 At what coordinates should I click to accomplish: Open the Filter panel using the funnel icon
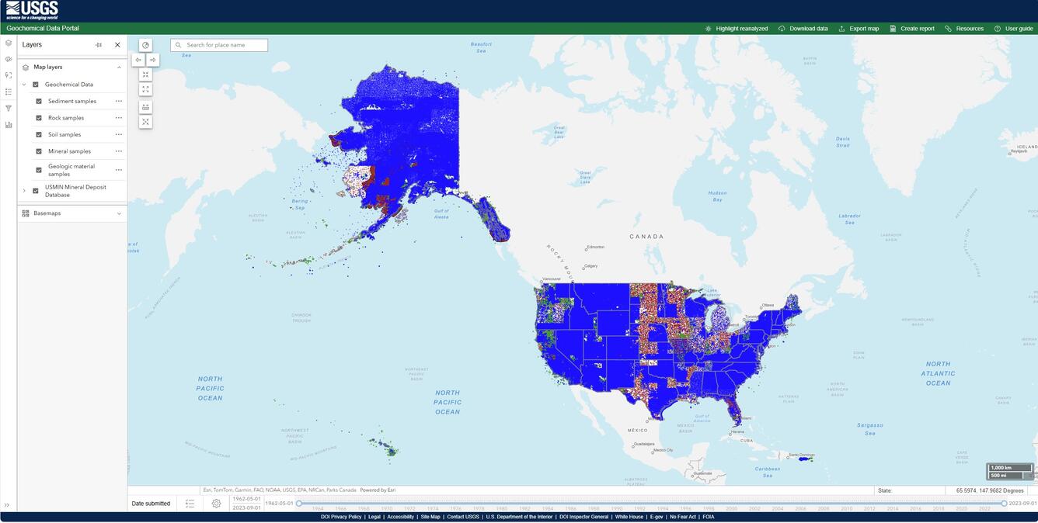(7, 108)
